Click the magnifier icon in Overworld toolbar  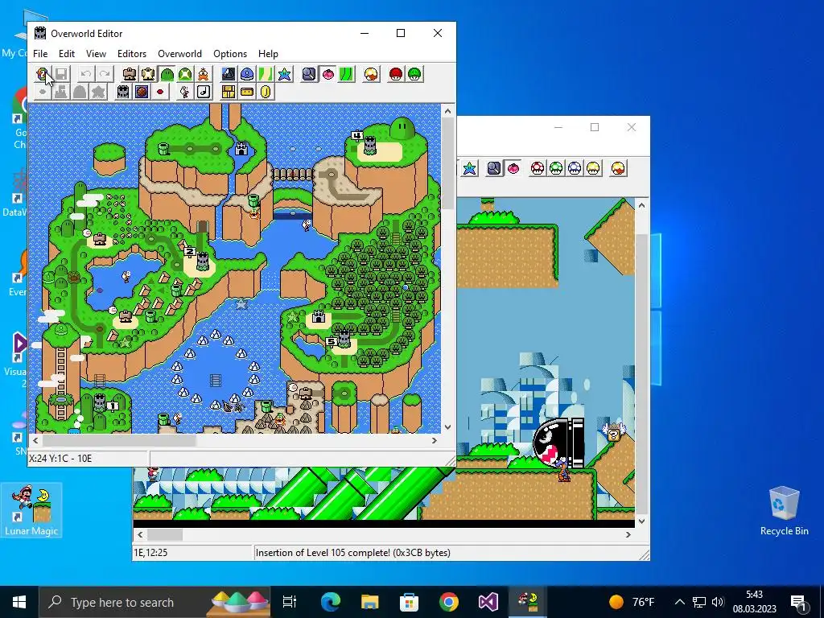(309, 74)
